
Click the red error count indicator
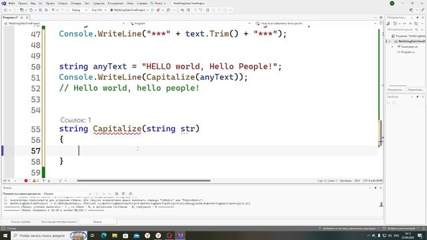pos(27,181)
